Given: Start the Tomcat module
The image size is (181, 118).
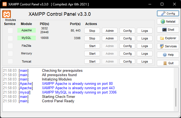Looking at the screenshot, I should click(x=92, y=61).
